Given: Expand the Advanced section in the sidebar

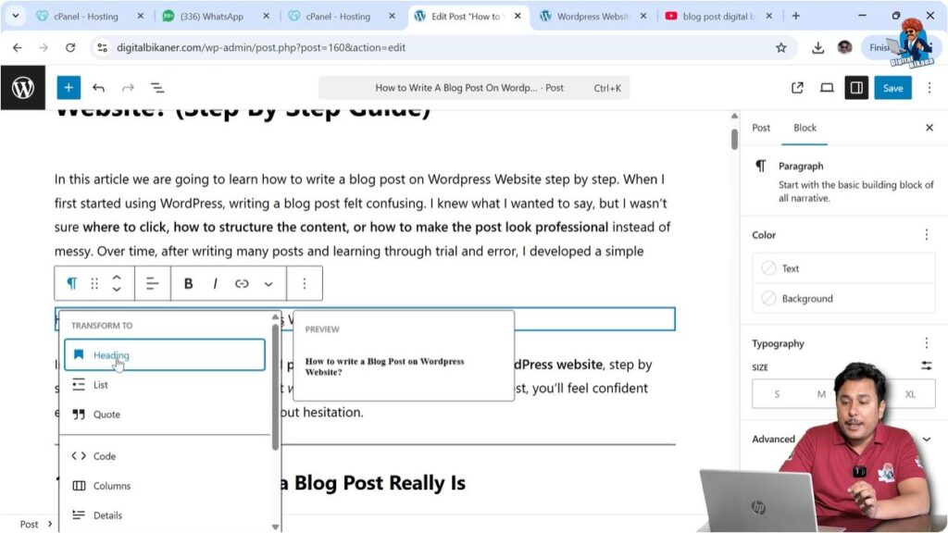Looking at the screenshot, I should tap(773, 439).
